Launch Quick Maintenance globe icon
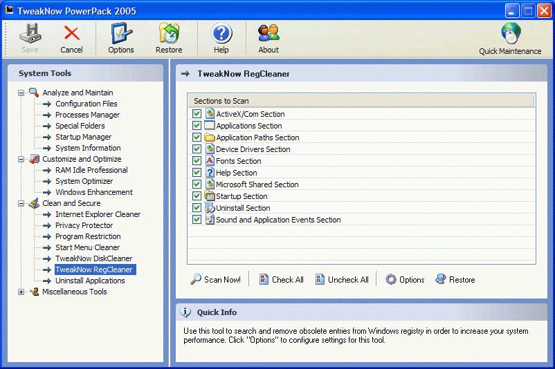This screenshot has height=369, width=555. tap(511, 33)
